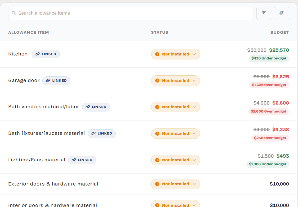The width and height of the screenshot is (298, 207).
Task: Click the struck-through $5,000 Garage door budget
Action: (261, 77)
